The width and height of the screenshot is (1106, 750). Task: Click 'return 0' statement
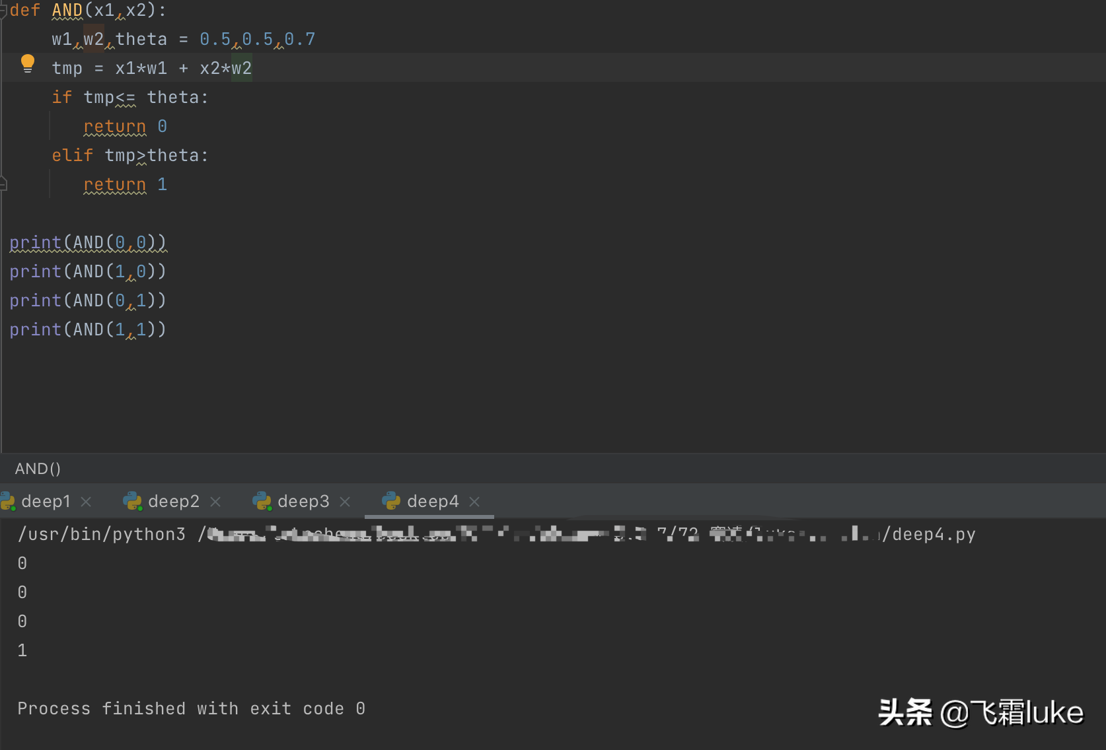click(126, 126)
